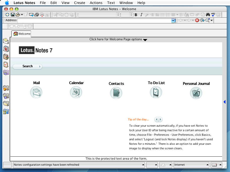The width and height of the screenshot is (230, 172).
Task: Open the Lotus Notes application menu
Action: 24,3
